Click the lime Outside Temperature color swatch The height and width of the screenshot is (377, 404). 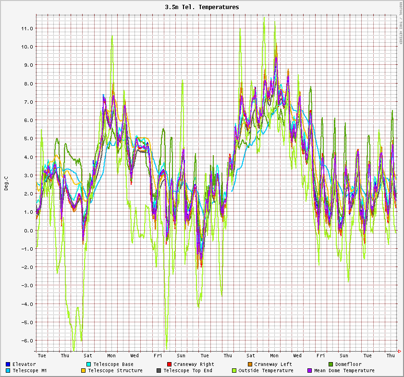pos(234,371)
